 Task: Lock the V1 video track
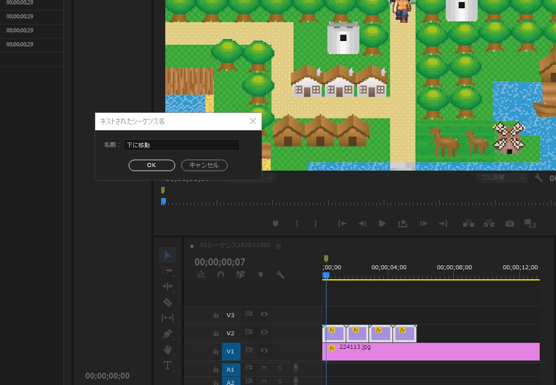pos(216,351)
